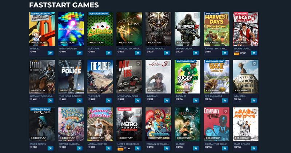Screen dimensions: 291x153
Task: Add Industria to shopping cart
Action: pos(254,101)
